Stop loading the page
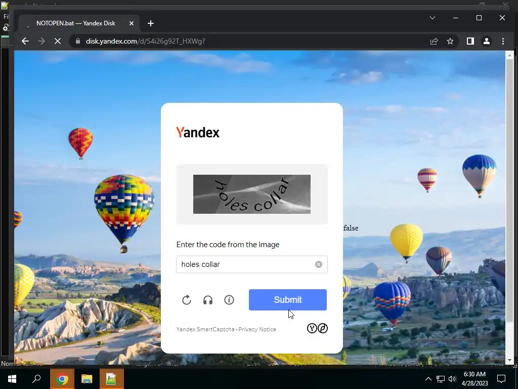This screenshot has height=389, width=518. (58, 41)
